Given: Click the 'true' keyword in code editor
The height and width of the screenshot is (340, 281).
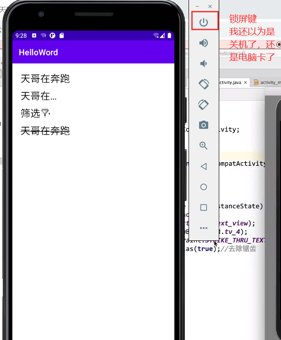Looking at the screenshot, I should click(x=205, y=249).
